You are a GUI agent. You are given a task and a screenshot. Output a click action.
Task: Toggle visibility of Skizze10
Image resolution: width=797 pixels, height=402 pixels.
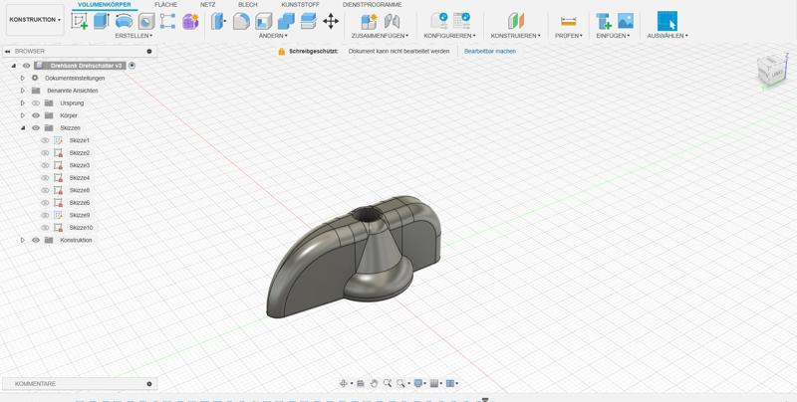[45, 228]
